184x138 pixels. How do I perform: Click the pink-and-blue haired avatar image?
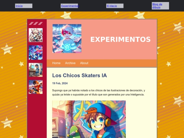click(67, 39)
